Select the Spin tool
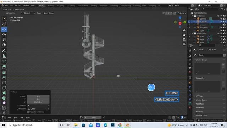227x128 pixels. 4,98
